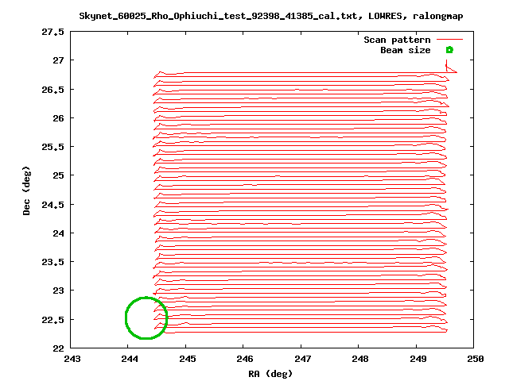Click the y-axis tick label 23
The height and width of the screenshot is (381, 509).
tap(58, 291)
